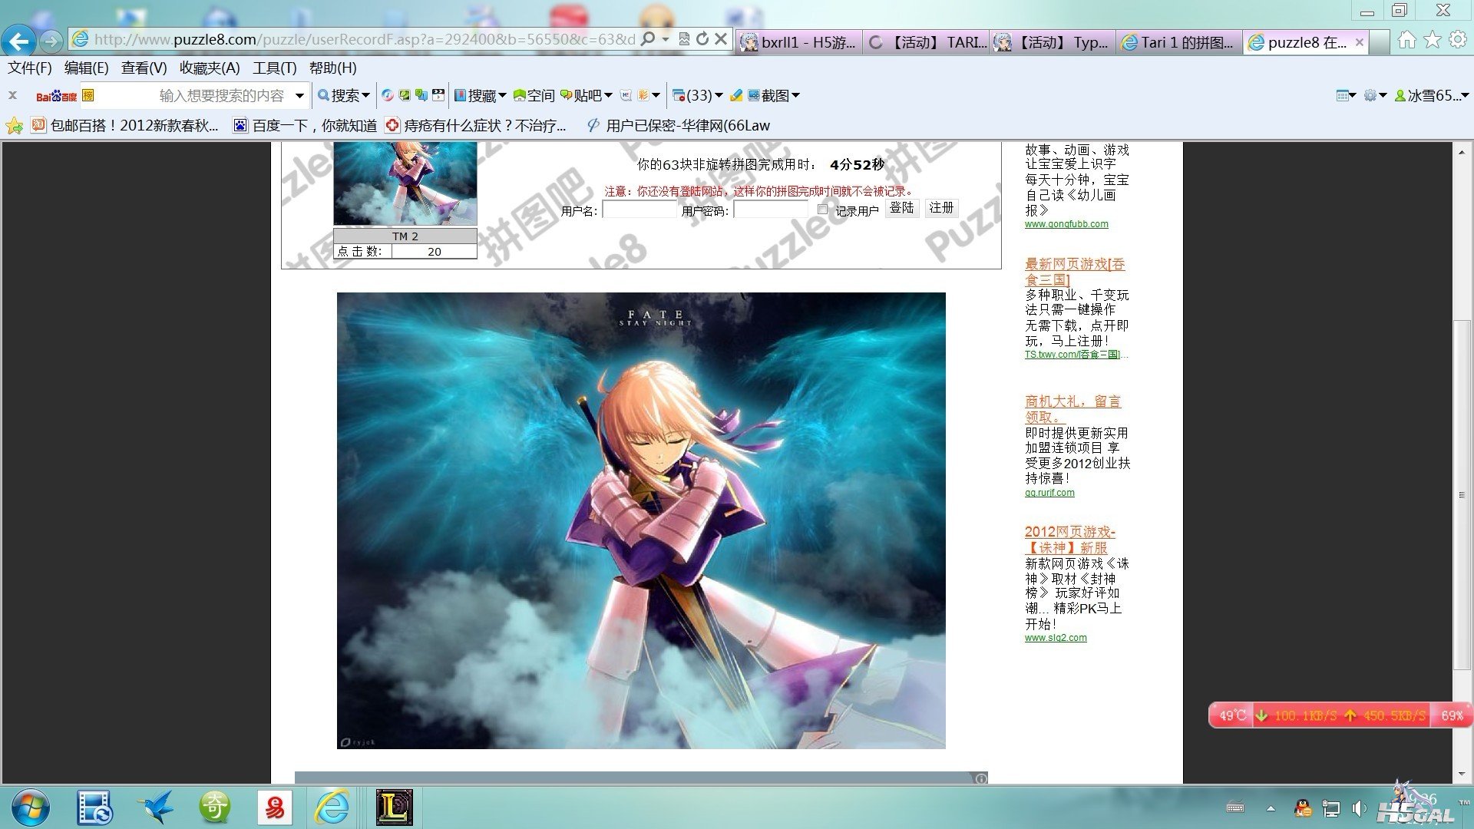1474x829 pixels.
Task: Open the 工具(T) menu
Action: [x=275, y=68]
